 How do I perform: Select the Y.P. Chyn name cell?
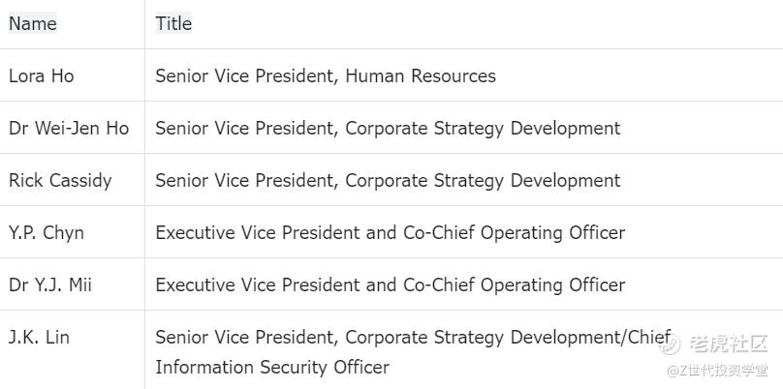pos(47,232)
